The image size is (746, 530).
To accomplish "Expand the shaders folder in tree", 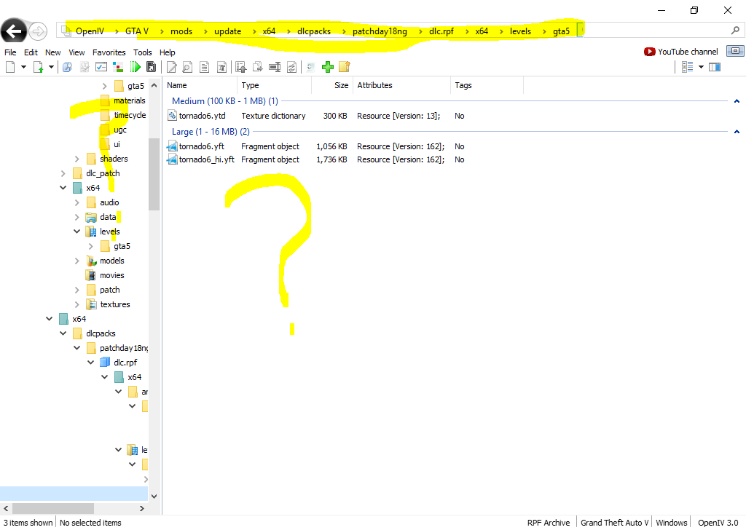I will [77, 159].
